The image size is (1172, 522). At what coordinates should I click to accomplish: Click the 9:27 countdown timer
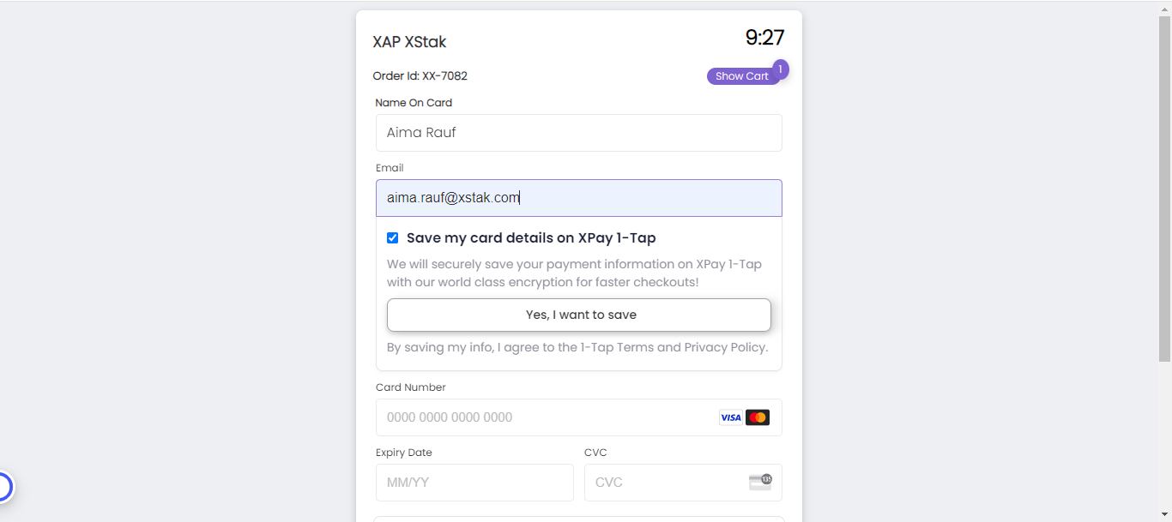[764, 38]
